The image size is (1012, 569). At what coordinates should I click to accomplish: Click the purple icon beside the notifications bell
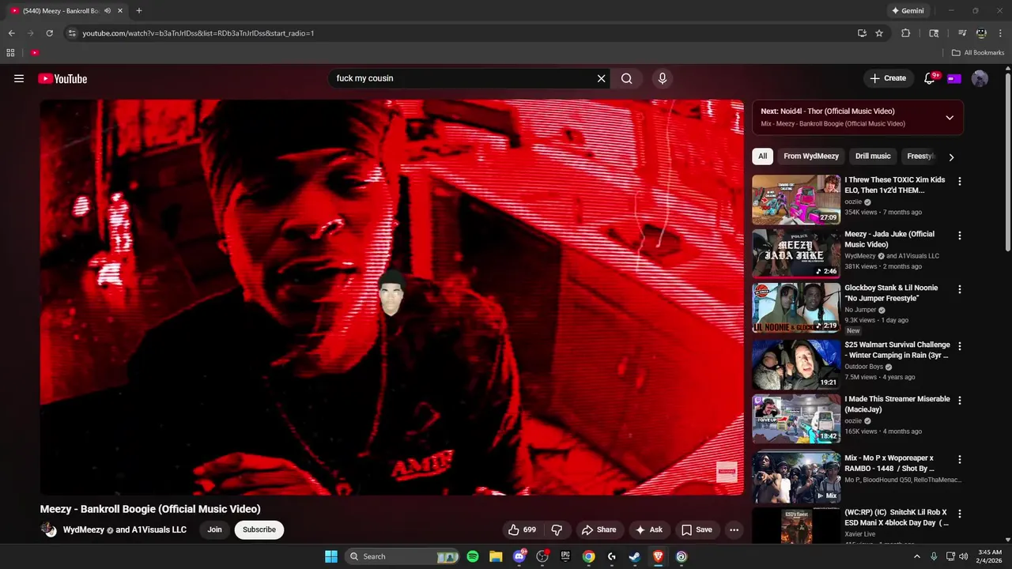point(954,78)
